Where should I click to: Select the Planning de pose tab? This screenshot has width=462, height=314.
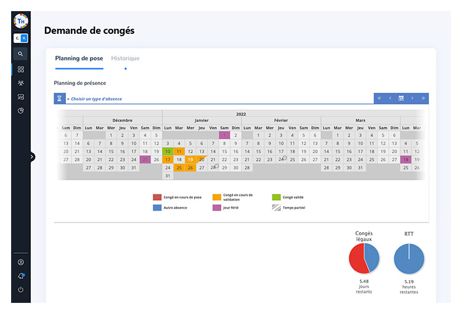coord(79,58)
